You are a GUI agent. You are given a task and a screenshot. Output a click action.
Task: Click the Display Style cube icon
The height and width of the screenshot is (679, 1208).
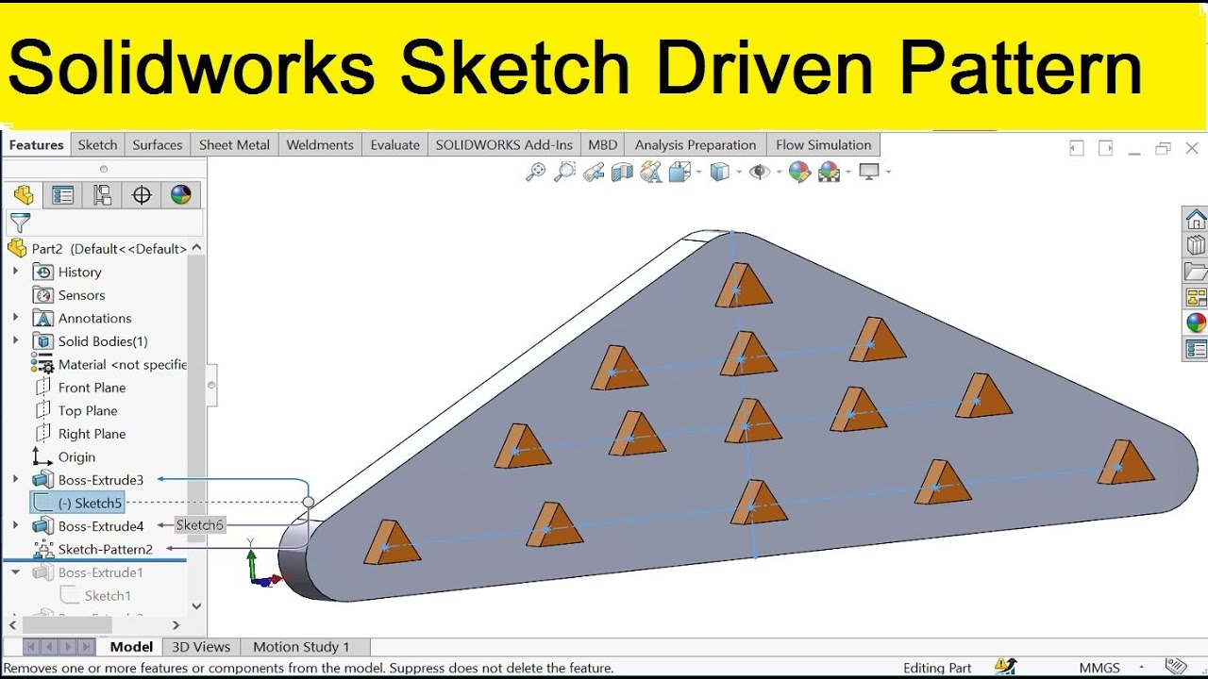719,172
